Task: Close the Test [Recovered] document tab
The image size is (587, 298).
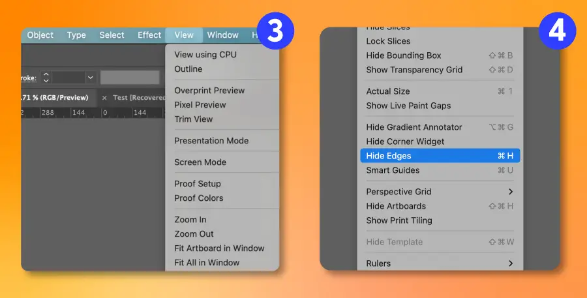Action: click(x=104, y=98)
